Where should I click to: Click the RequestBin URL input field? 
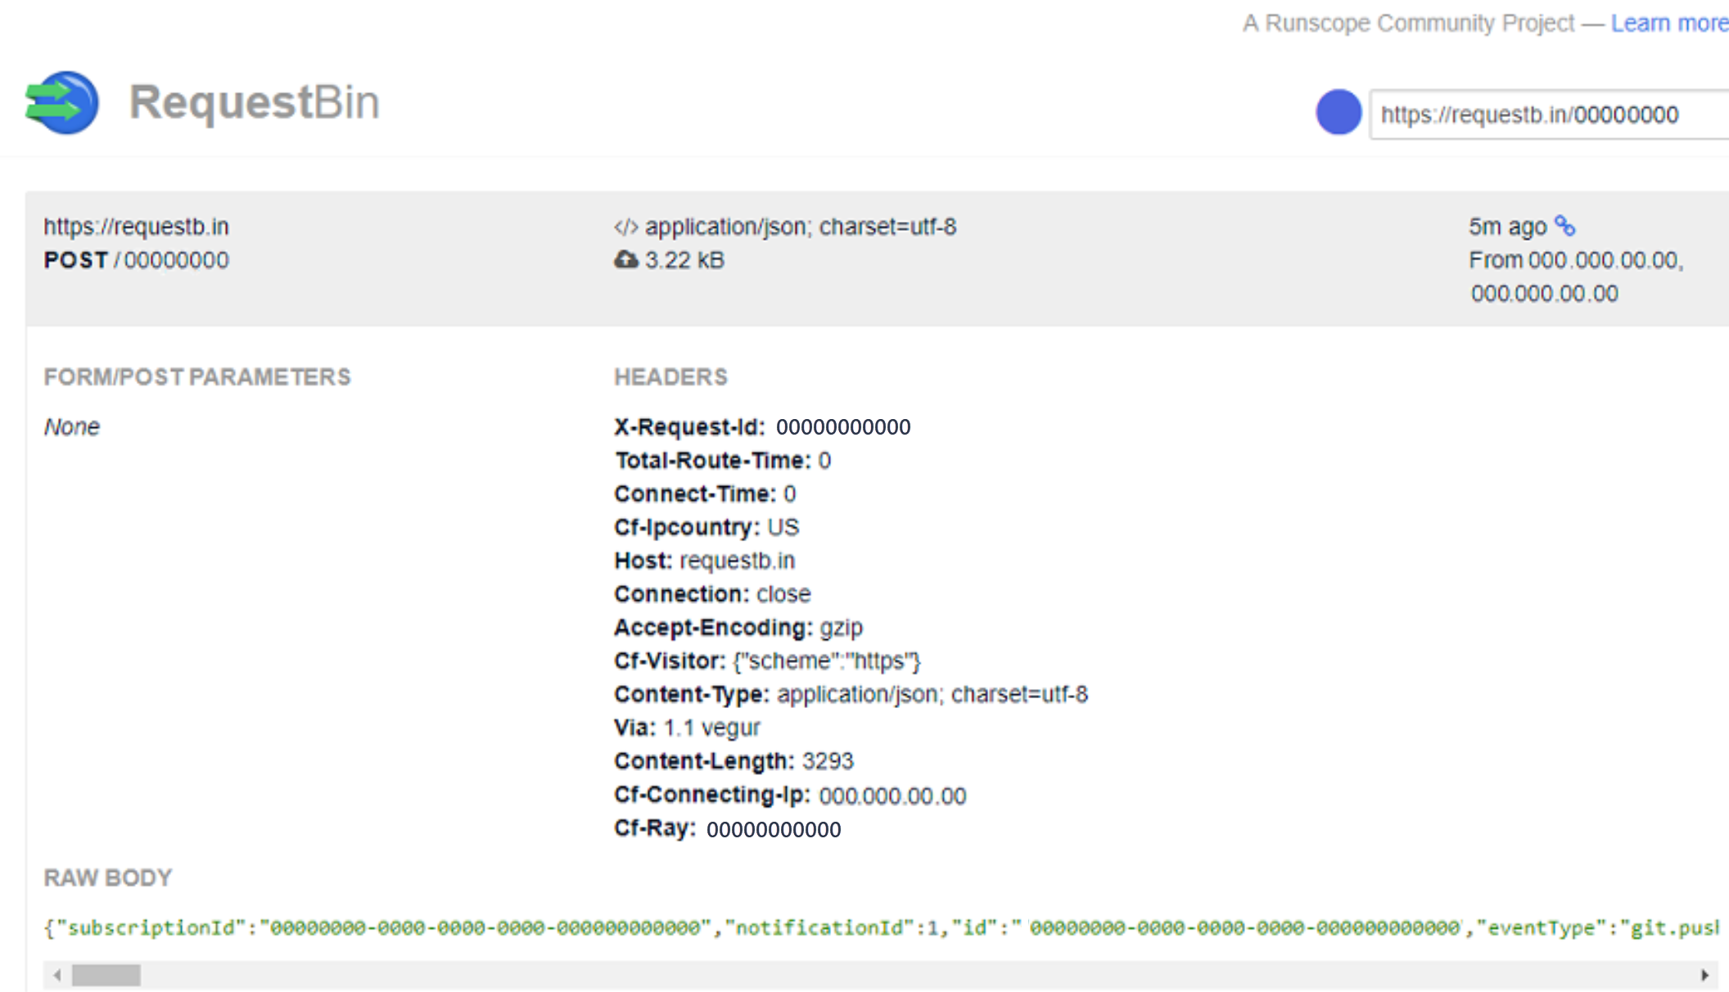1544,114
